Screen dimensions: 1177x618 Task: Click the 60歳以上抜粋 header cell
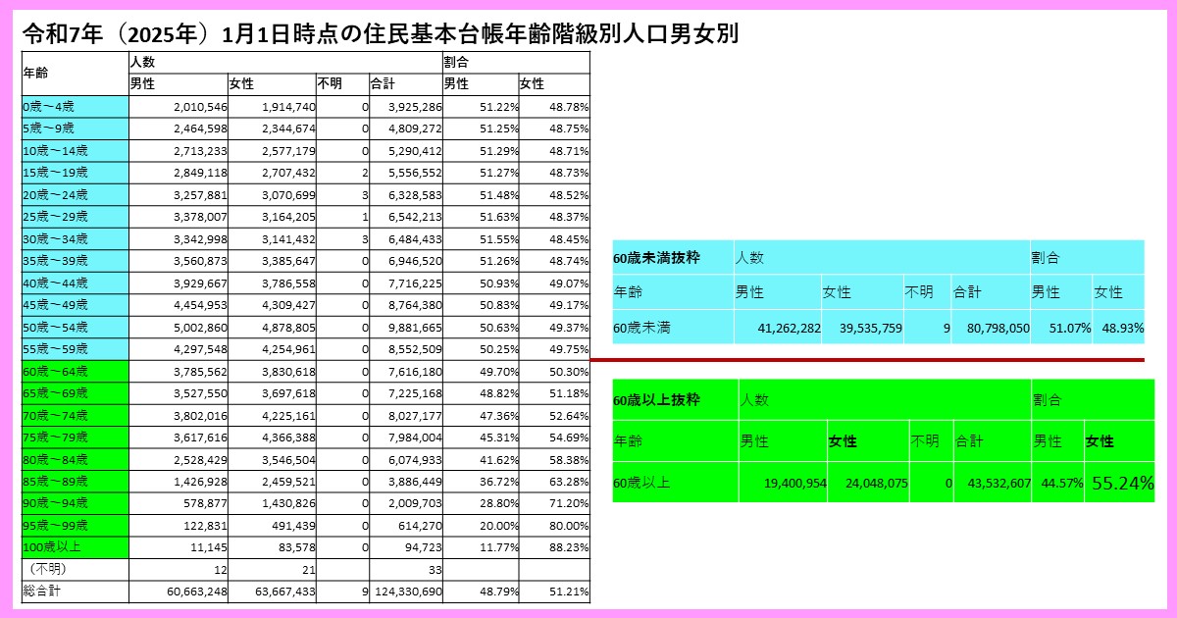674,400
